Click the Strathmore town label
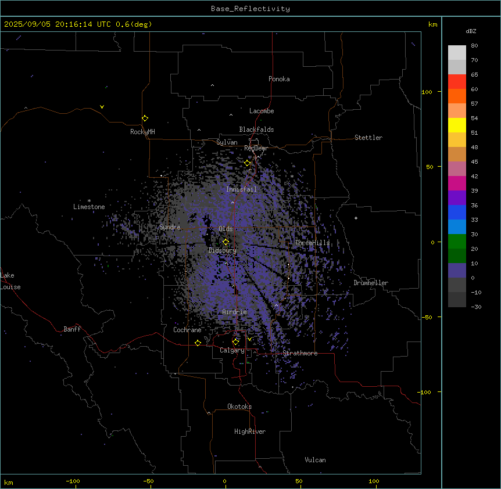This screenshot has height=489, width=501. click(x=300, y=353)
